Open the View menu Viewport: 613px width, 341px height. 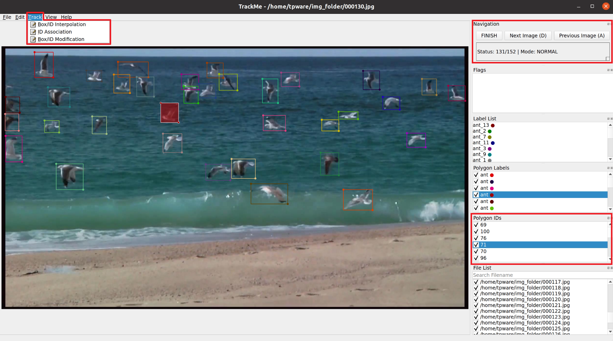[51, 17]
